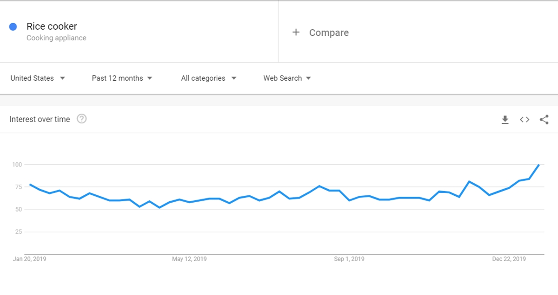This screenshot has width=558, height=295.
Task: Click the Compare text to add term
Action: point(329,32)
